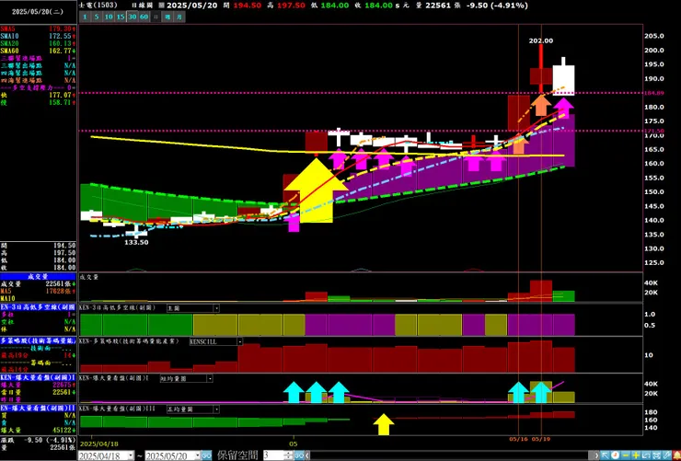Open the 五均量圖 dropdown in 爆大量看盤 panel III
The image size is (681, 461).
pos(216,409)
